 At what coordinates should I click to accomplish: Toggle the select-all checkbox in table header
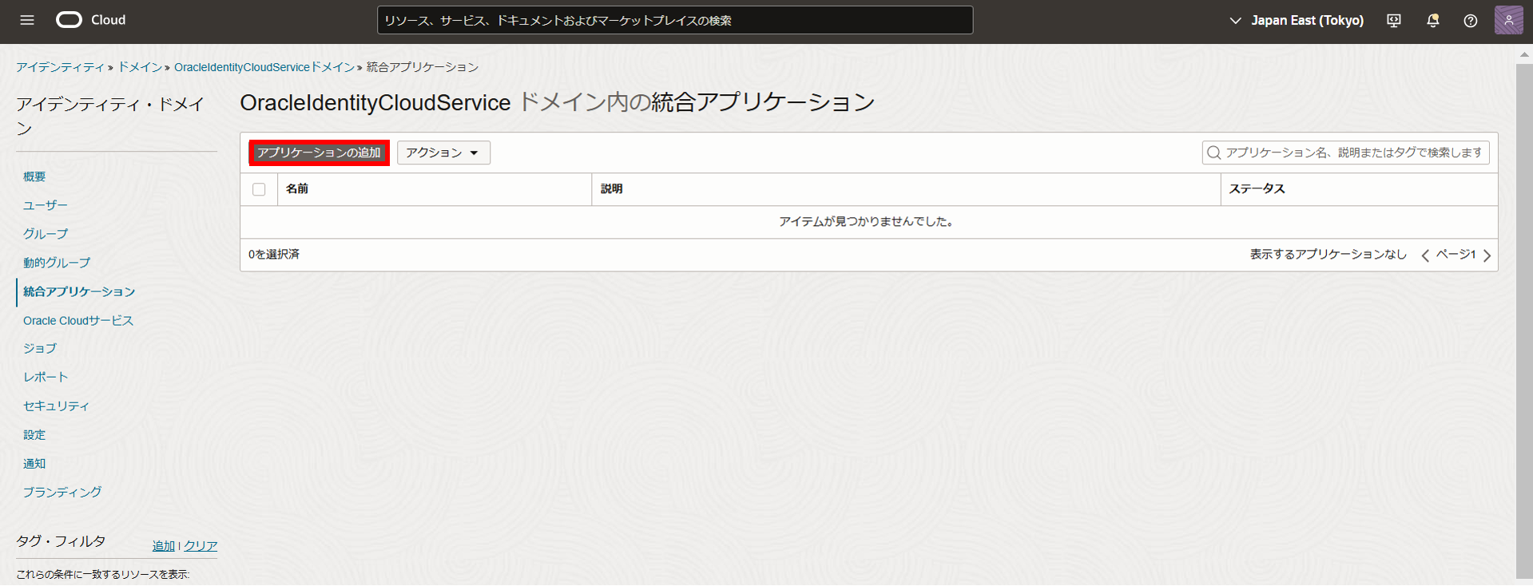259,189
